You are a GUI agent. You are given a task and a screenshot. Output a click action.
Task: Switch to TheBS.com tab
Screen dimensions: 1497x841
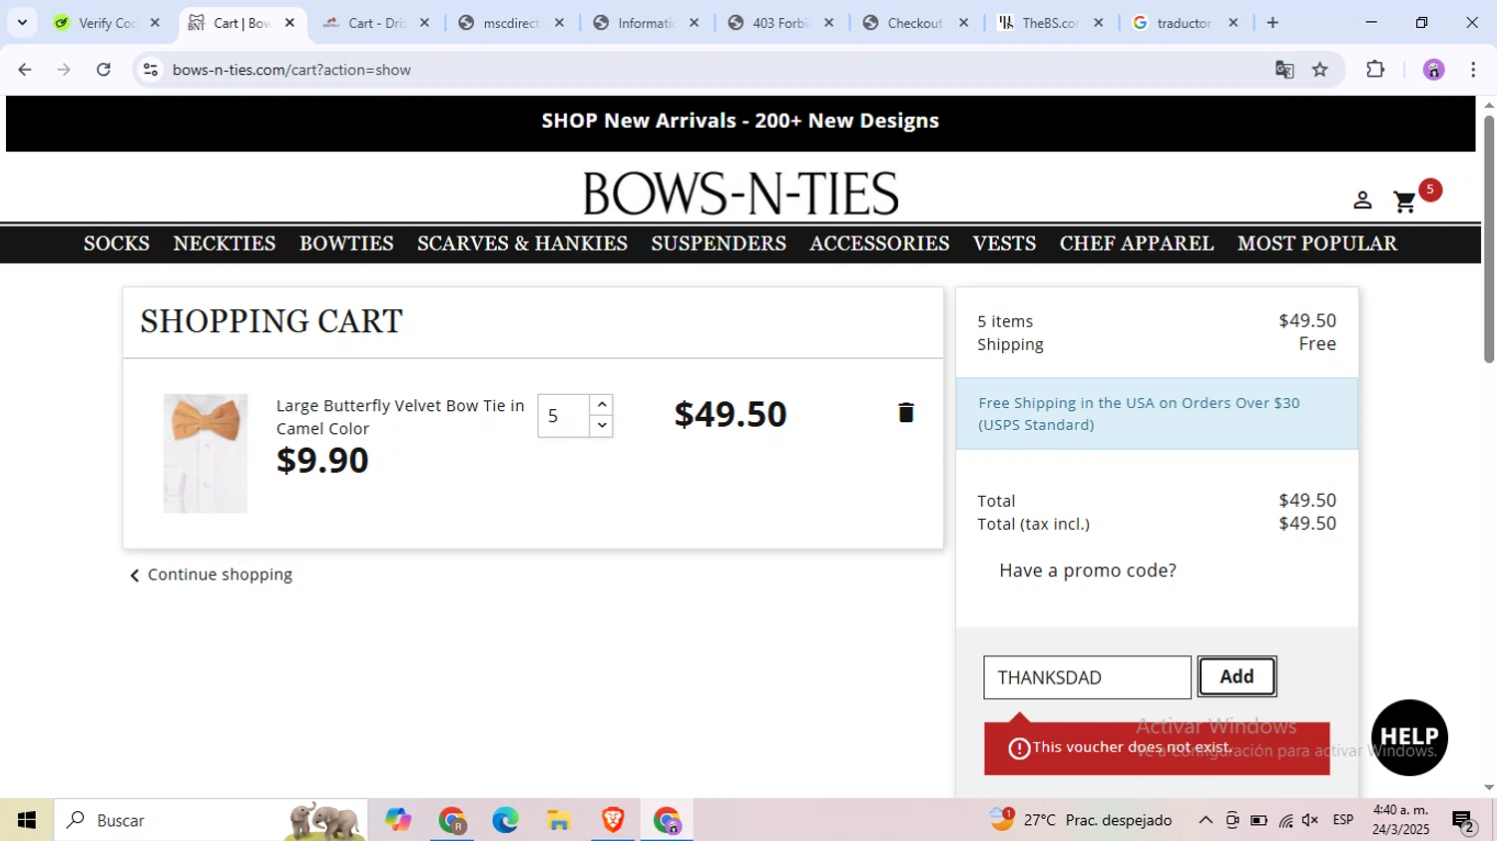click(1050, 23)
